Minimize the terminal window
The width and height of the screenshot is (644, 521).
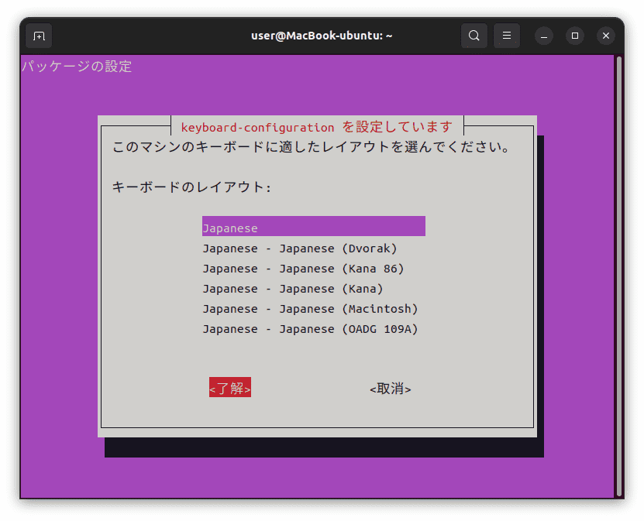point(544,36)
